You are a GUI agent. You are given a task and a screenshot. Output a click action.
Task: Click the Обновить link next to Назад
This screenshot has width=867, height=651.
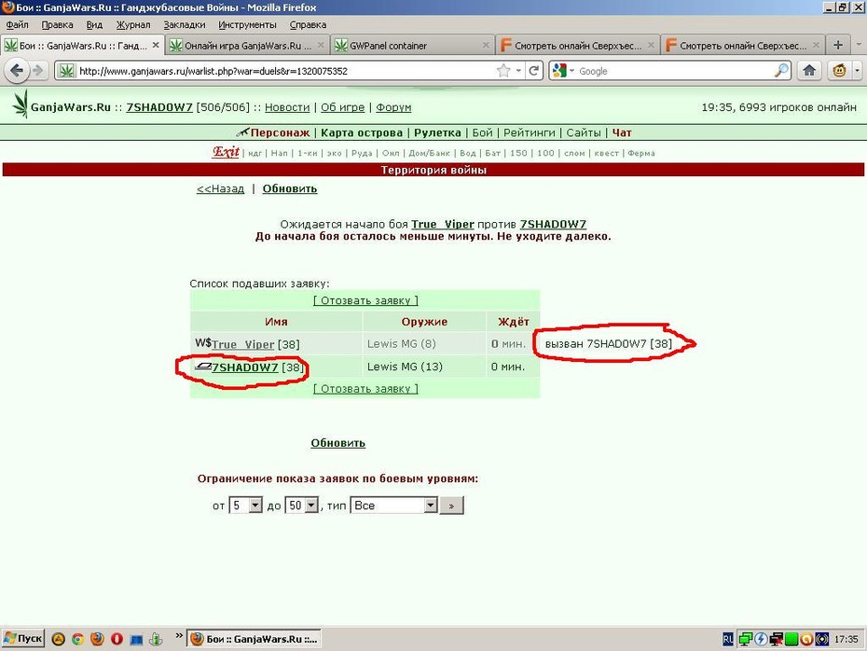click(290, 188)
